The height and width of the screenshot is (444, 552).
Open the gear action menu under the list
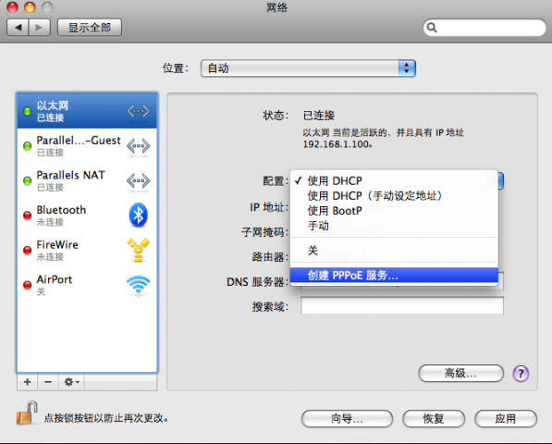[x=71, y=382]
